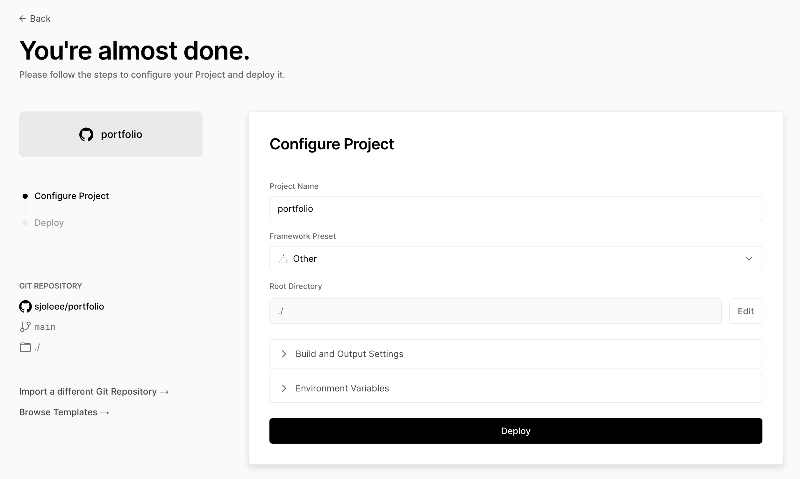Select the git branch icon next to main
Screen dimensions: 800x479
point(25,327)
